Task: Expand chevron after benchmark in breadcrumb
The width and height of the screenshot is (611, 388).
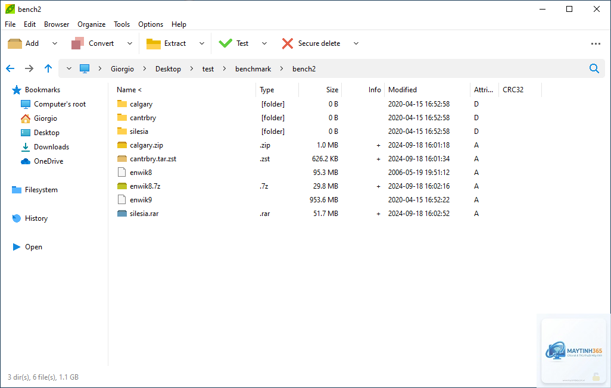Action: pyautogui.click(x=281, y=68)
